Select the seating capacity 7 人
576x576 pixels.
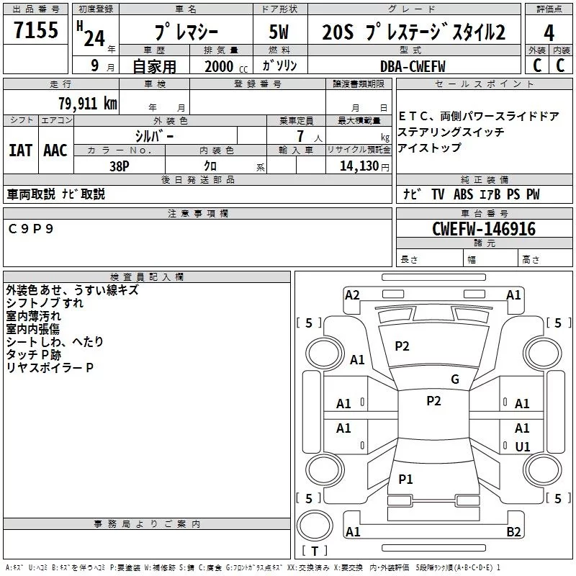coord(310,137)
